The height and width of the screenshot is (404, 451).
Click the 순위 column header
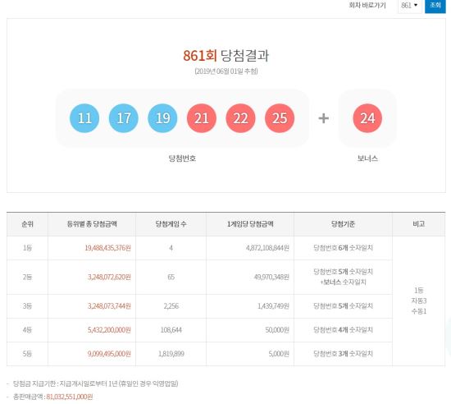click(x=27, y=224)
